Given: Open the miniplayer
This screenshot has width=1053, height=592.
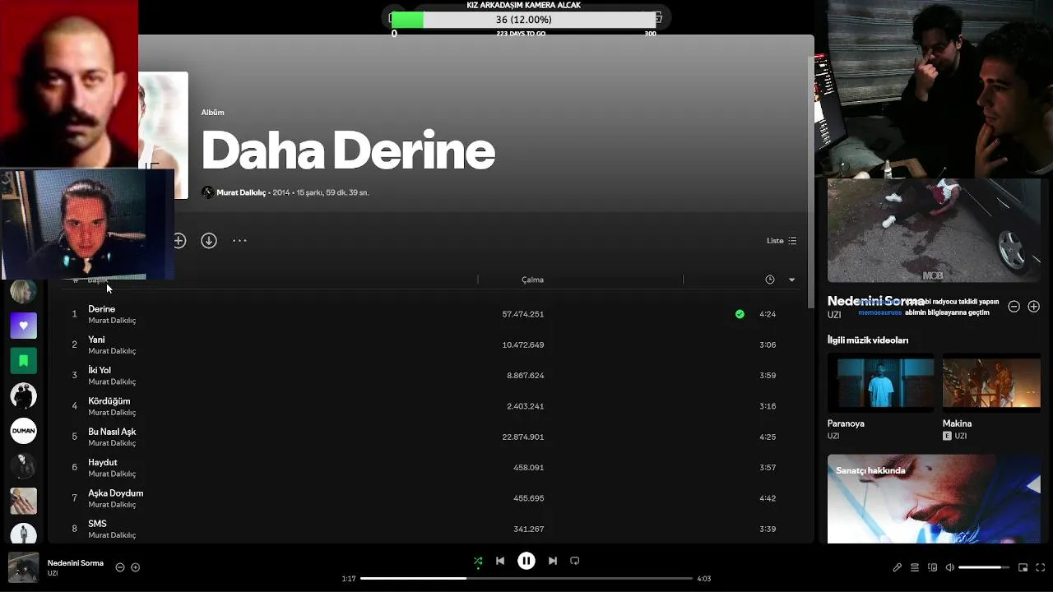Looking at the screenshot, I should [x=1023, y=567].
